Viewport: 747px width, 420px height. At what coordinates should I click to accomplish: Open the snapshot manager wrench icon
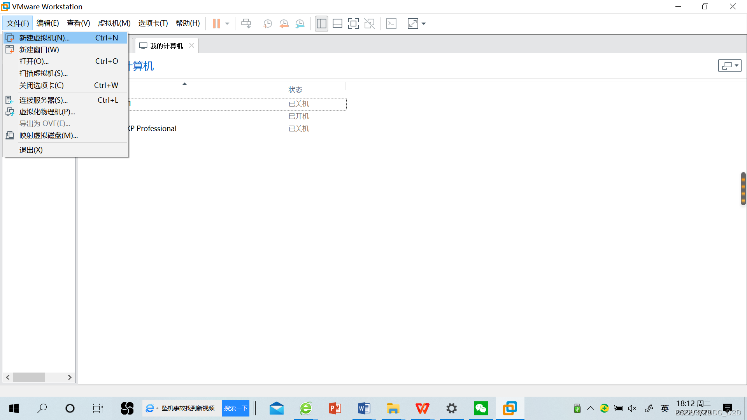coord(300,24)
